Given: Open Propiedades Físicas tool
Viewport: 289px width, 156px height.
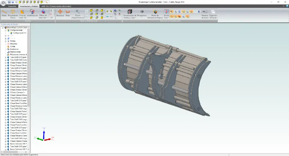Looking at the screenshot, I should pos(13,13).
